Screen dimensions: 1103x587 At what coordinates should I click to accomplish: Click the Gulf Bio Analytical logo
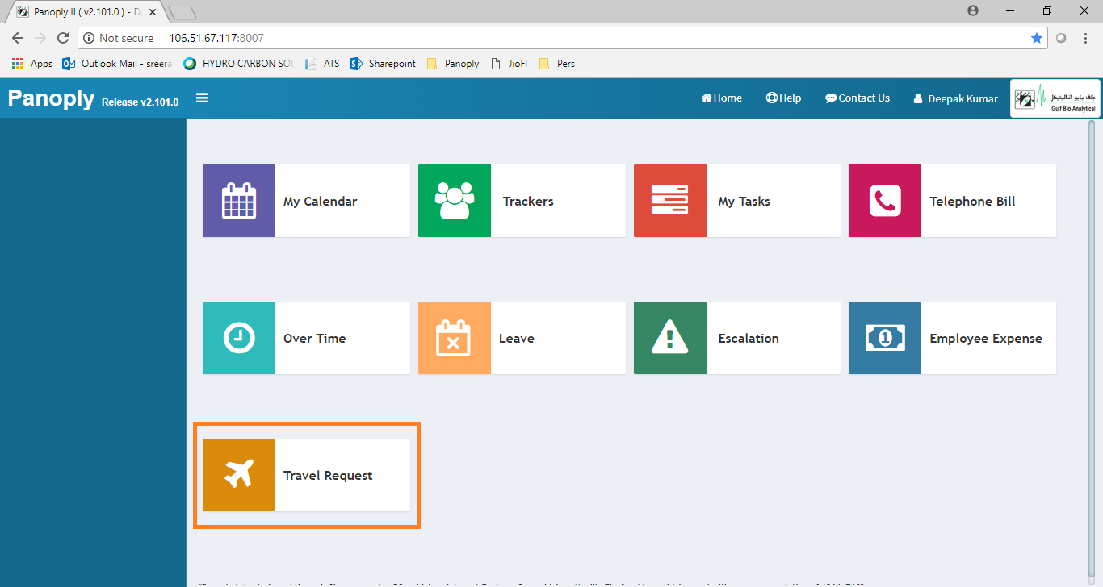1055,98
